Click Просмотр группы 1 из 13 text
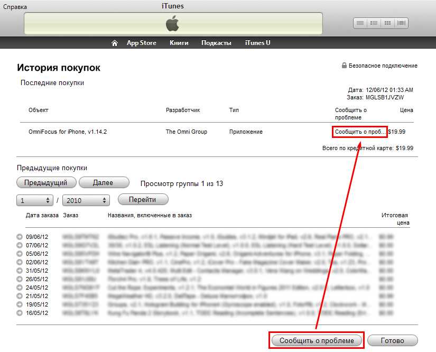The image size is (436, 352). 182,183
